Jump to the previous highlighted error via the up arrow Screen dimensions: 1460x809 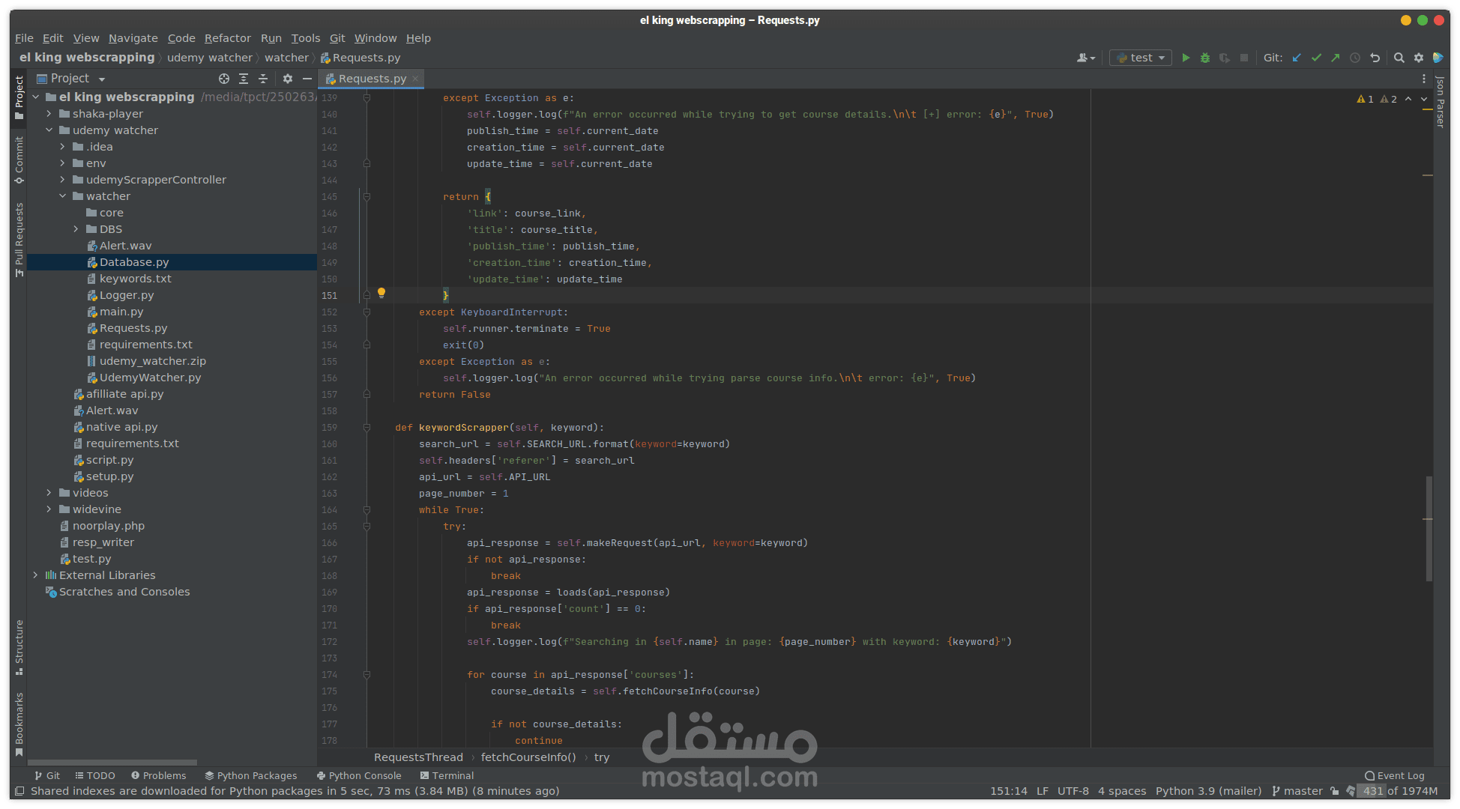click(x=1408, y=99)
